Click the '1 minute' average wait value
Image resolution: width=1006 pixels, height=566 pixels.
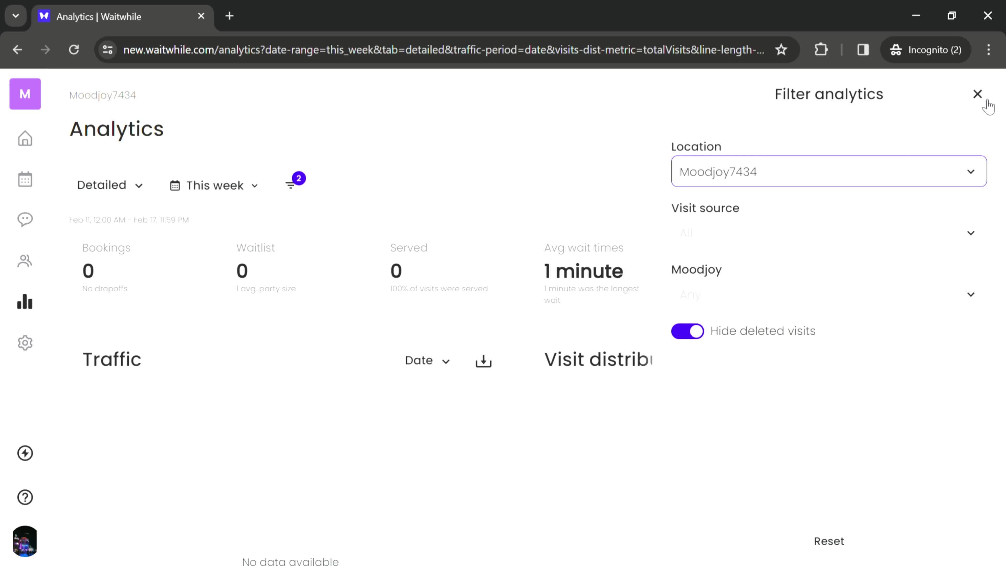[583, 271]
